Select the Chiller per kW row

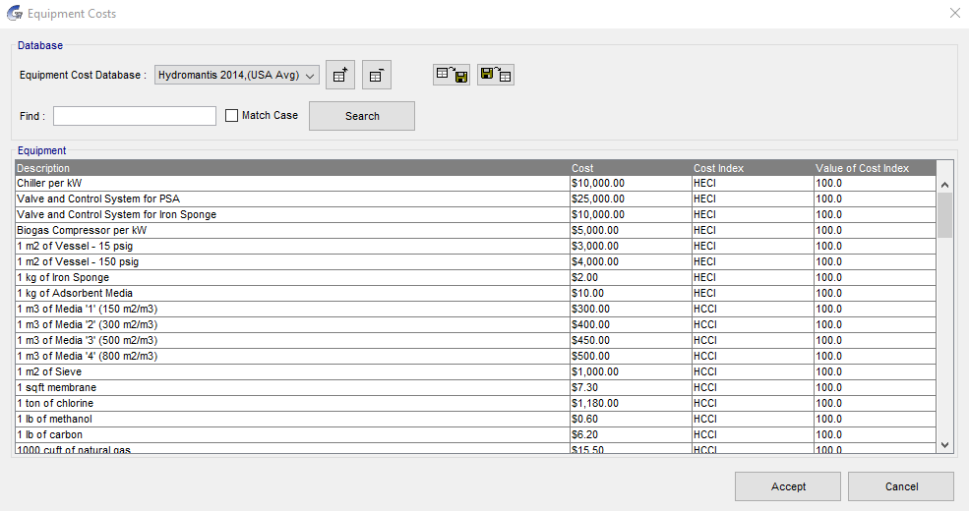(291, 183)
